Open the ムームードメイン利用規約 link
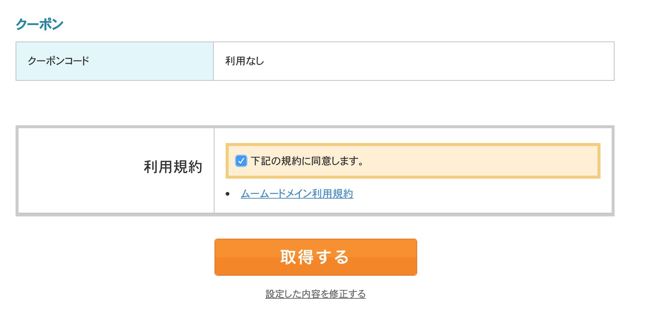Screen dimensions: 648x315 (297, 194)
